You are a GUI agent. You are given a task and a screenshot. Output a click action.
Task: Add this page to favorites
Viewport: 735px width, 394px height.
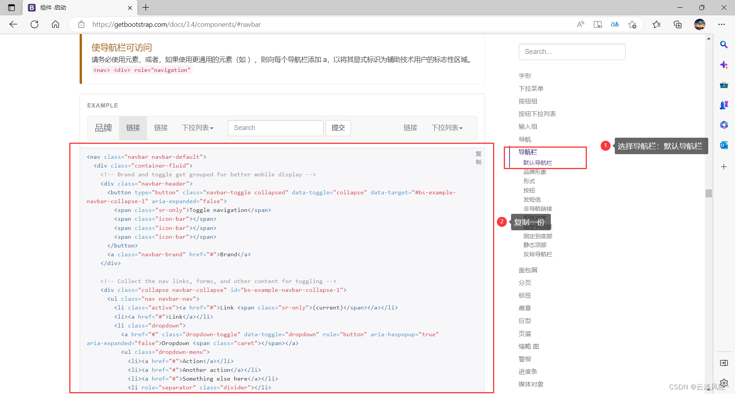632,24
